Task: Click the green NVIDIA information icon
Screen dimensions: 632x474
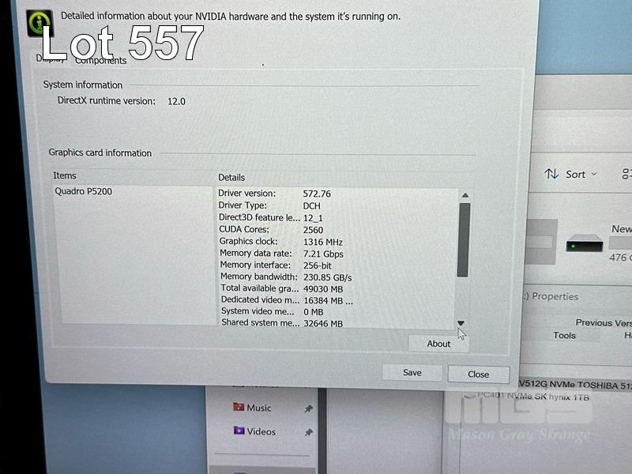Action: [39, 22]
